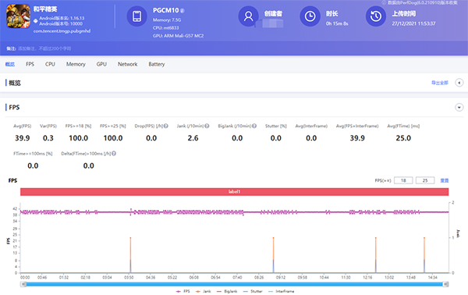Toggle Jank series in chart legend
This screenshot has height=295, width=468.
click(x=204, y=291)
